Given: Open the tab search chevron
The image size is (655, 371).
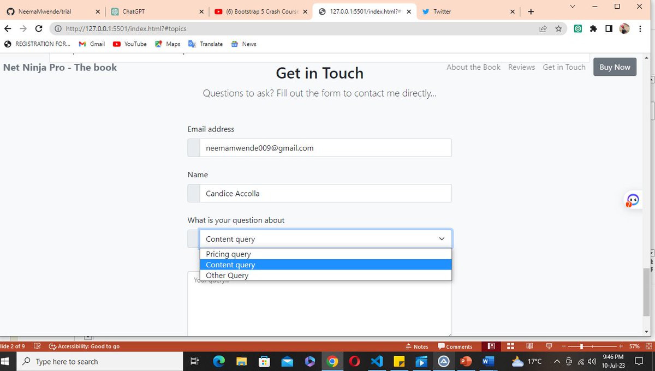Looking at the screenshot, I should (572, 7).
